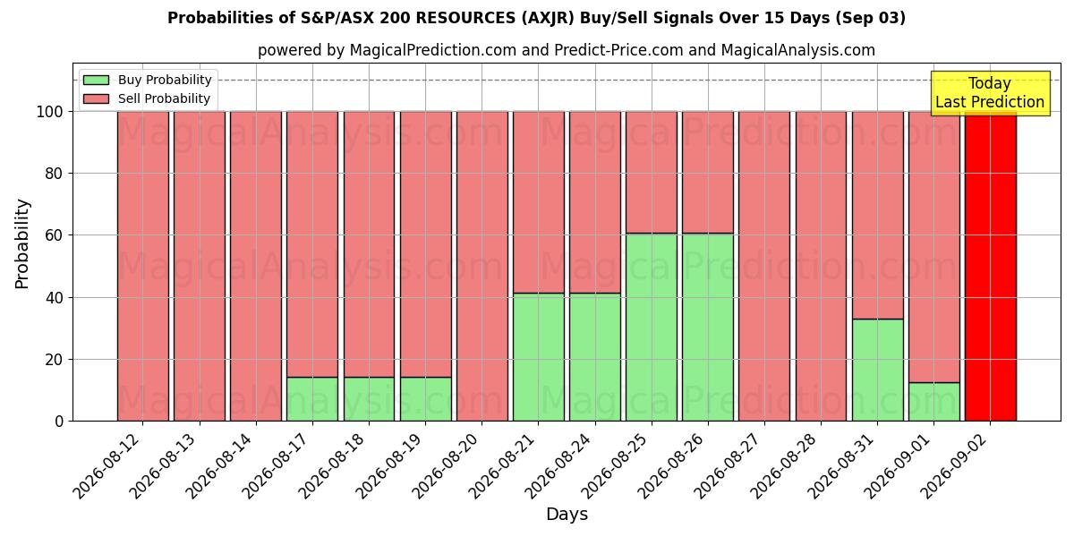This screenshot has height=537, width=1074.
Task: Click the green buy segment for 2026-08-26
Action: [708, 327]
